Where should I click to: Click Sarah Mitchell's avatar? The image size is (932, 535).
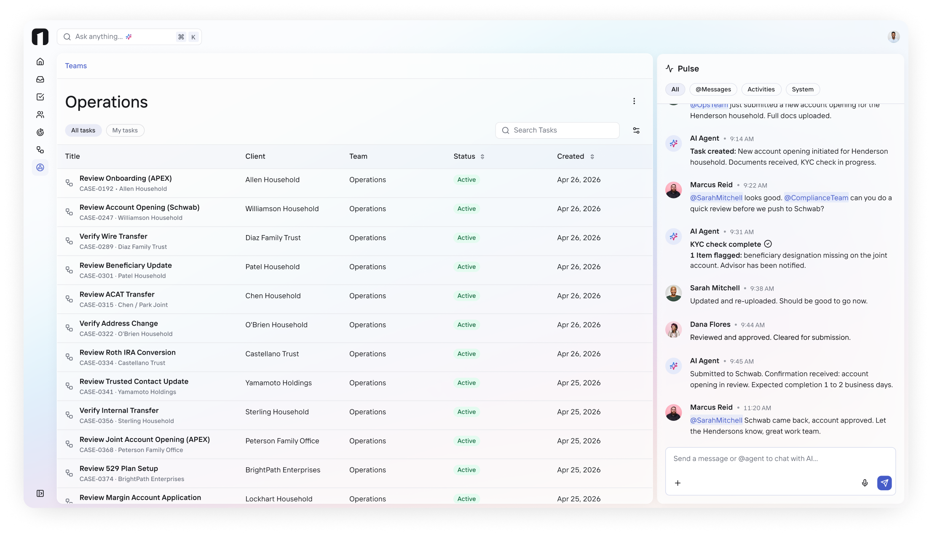673,293
